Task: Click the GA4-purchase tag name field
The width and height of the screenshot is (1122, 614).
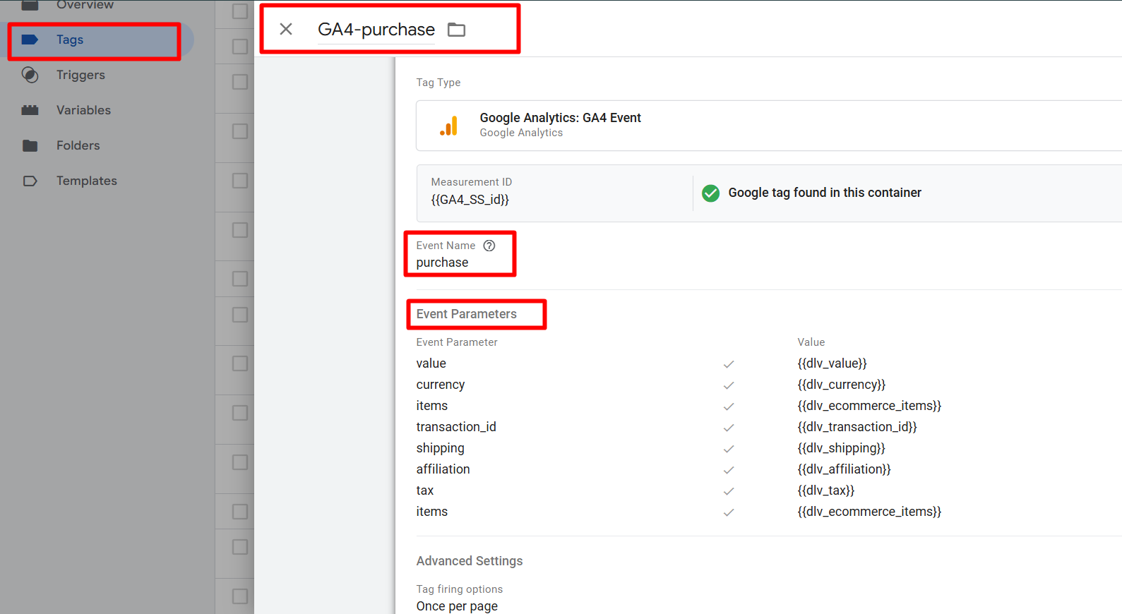Action: click(x=376, y=30)
